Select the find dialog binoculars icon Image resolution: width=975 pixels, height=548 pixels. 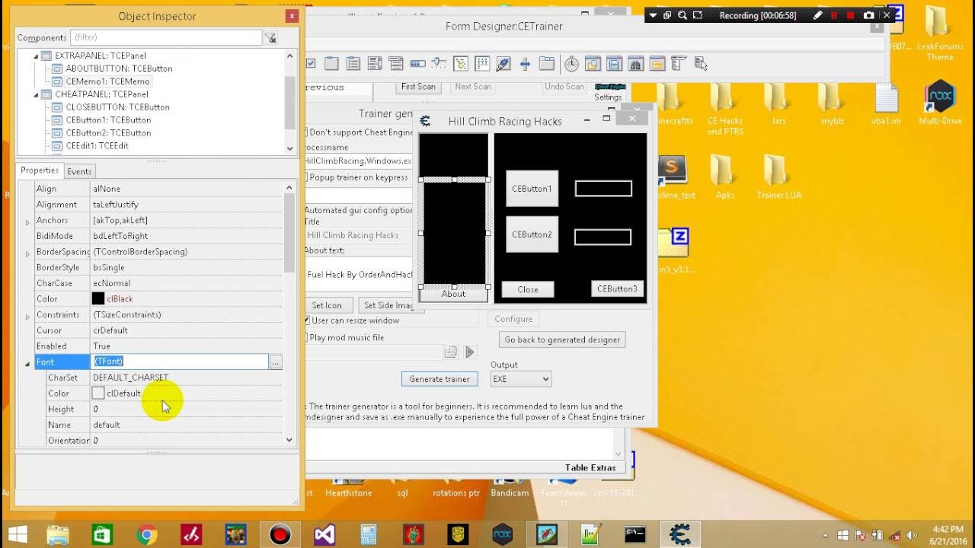[x=635, y=64]
